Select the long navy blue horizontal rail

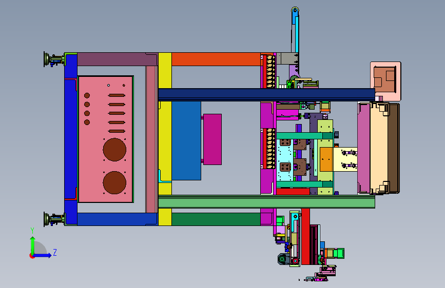click(266, 94)
